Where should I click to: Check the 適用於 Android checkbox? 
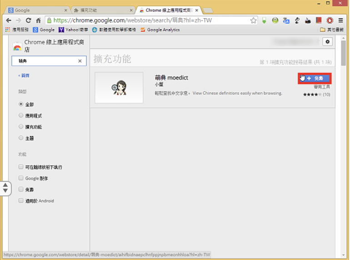tap(21, 200)
